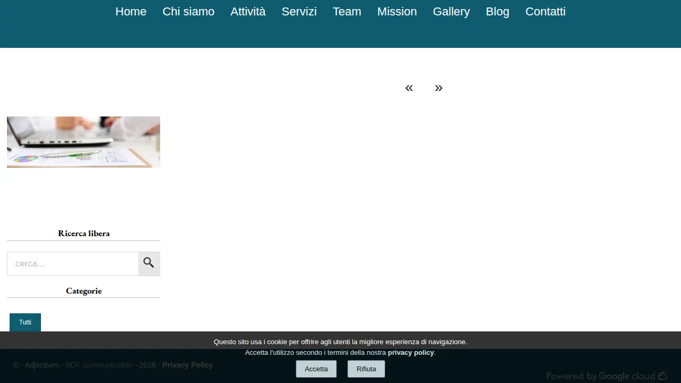The height and width of the screenshot is (383, 681).
Task: Open the Home menu item
Action: click(131, 12)
